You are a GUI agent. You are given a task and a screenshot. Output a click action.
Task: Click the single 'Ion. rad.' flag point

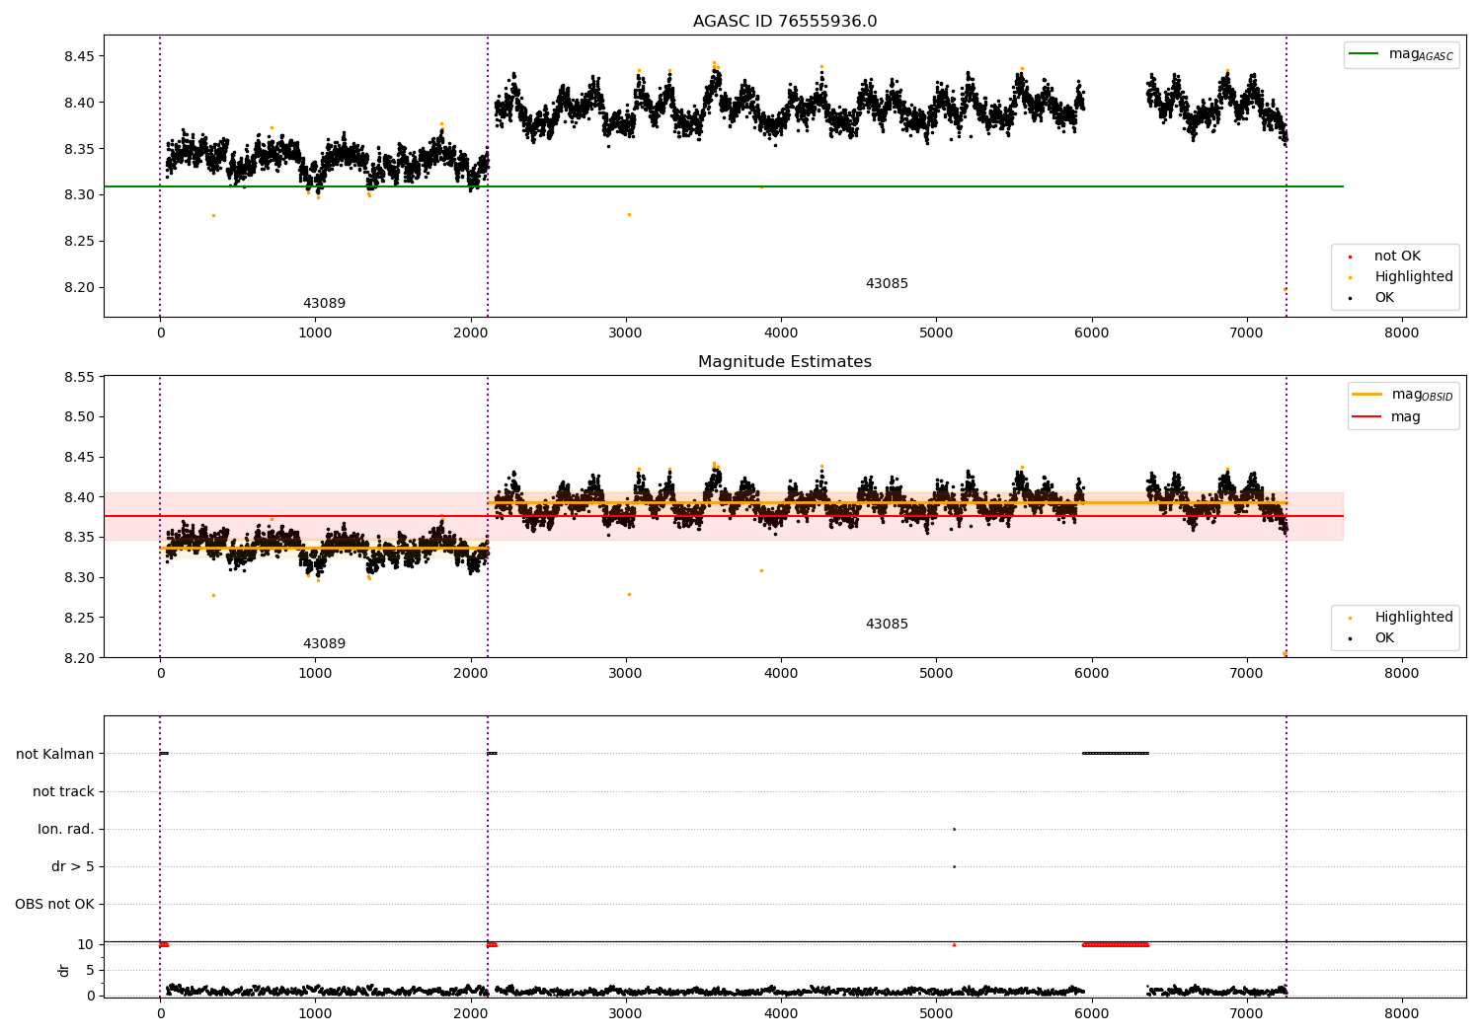(954, 830)
